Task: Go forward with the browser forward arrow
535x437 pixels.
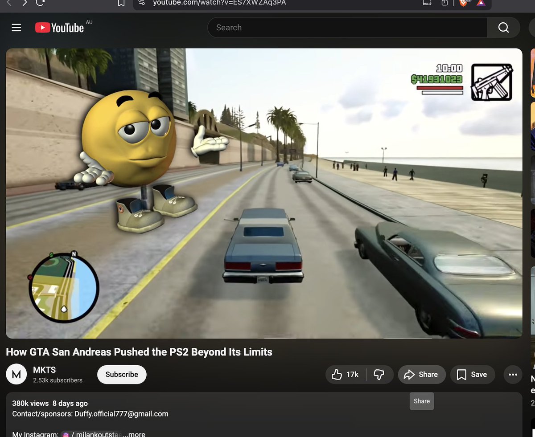Action: point(25,3)
